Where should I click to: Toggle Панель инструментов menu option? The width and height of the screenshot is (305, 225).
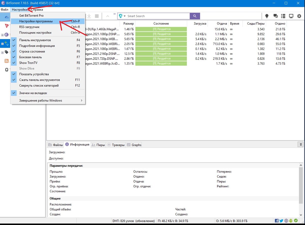(48, 40)
